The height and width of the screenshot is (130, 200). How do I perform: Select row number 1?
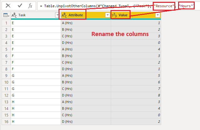coord(6,23)
